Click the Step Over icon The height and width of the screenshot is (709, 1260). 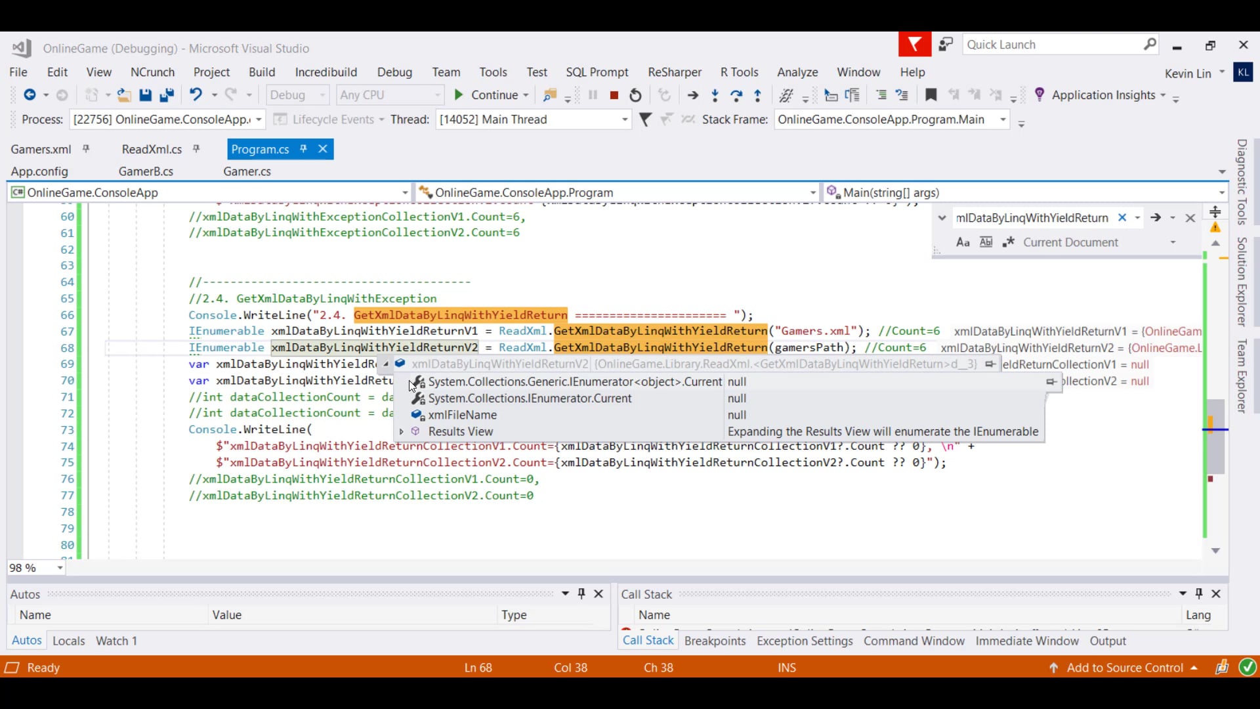736,95
